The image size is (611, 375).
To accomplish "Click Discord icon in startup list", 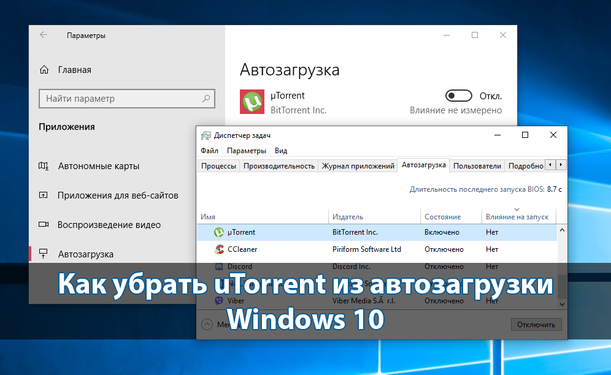I will coord(219,267).
